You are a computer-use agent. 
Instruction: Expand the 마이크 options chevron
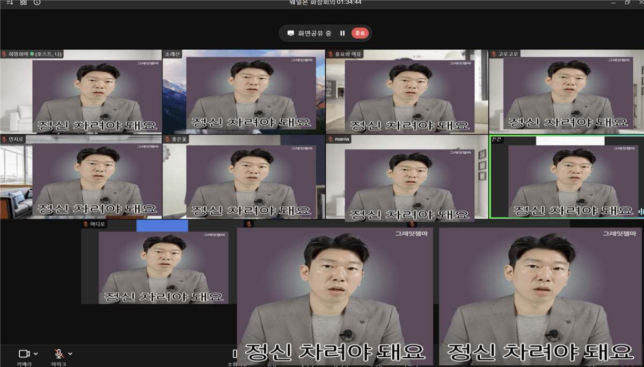tap(70, 354)
